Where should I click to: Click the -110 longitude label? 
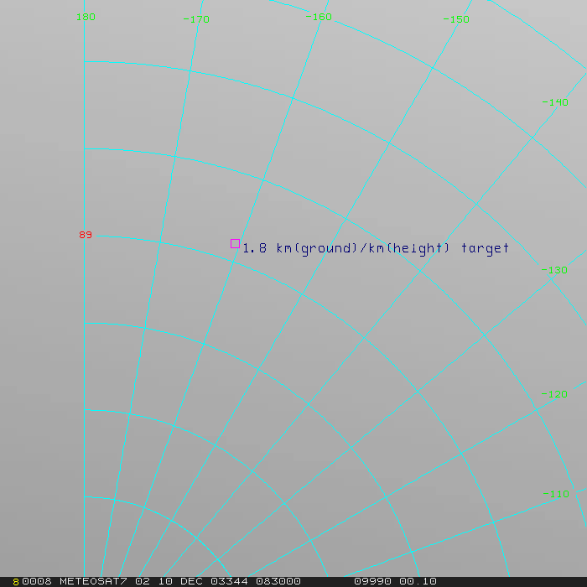tap(556, 494)
